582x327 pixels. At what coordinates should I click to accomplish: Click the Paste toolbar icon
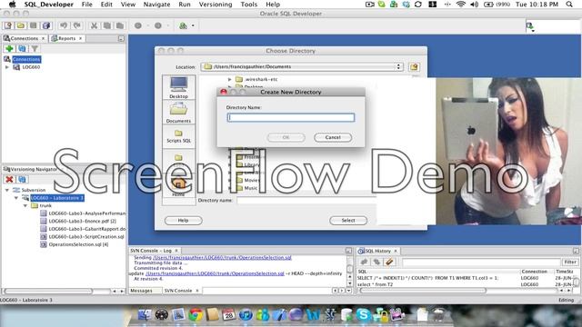[120, 25]
